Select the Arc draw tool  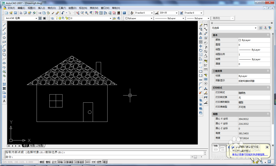[x=4, y=46]
